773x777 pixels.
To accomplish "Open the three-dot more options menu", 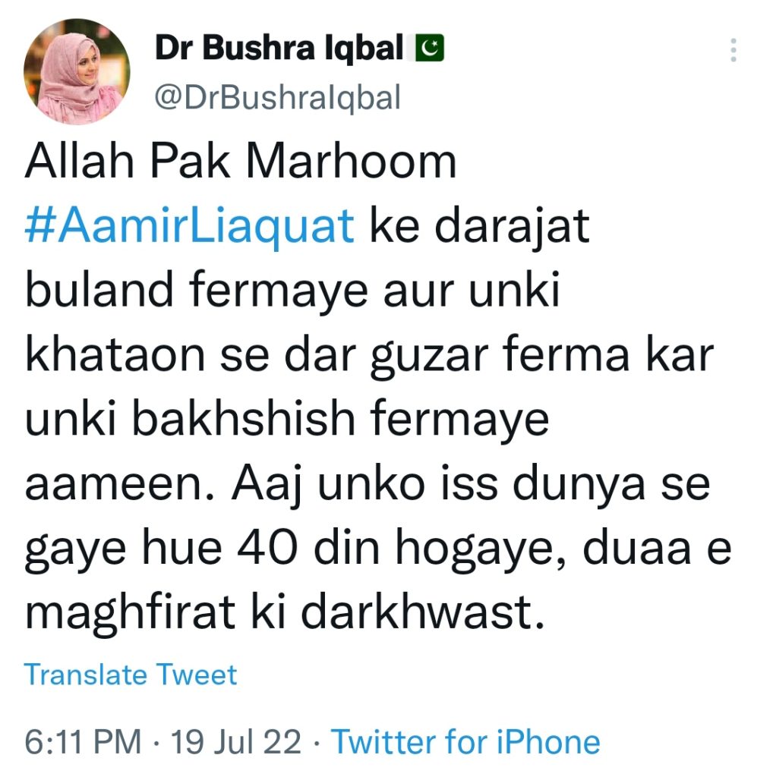I will 734,50.
